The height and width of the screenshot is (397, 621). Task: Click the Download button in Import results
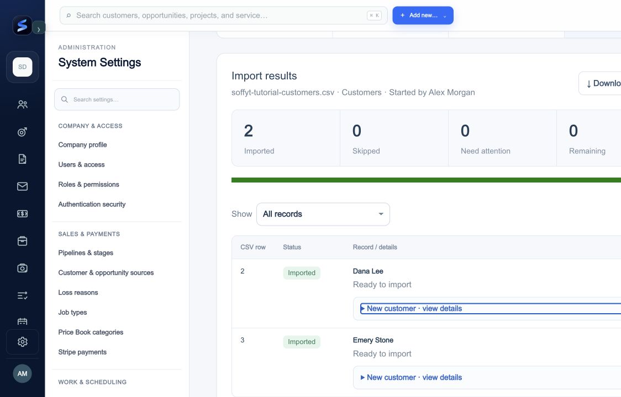tap(599, 83)
